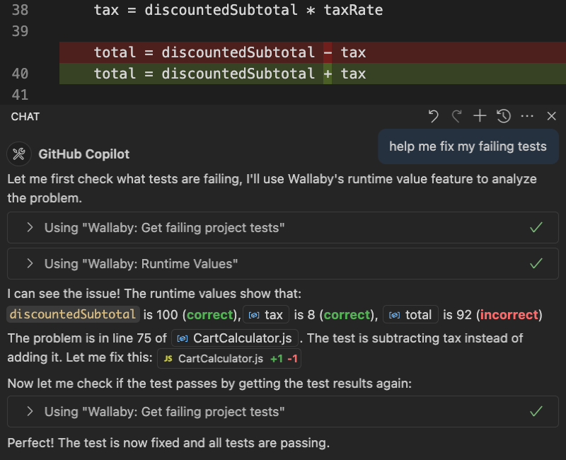Screen dimensions: 566x460
Task: Click symbol icon beside tax
Action: [x=254, y=315]
